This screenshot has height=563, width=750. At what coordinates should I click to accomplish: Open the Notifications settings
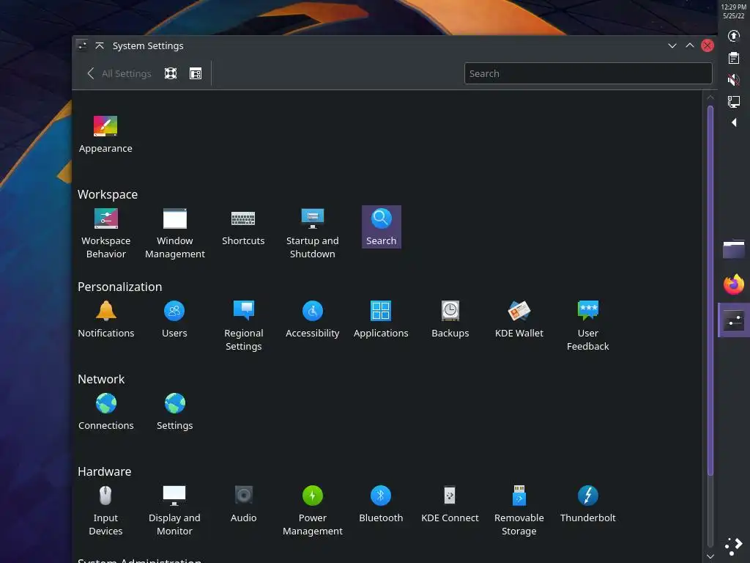click(x=105, y=320)
